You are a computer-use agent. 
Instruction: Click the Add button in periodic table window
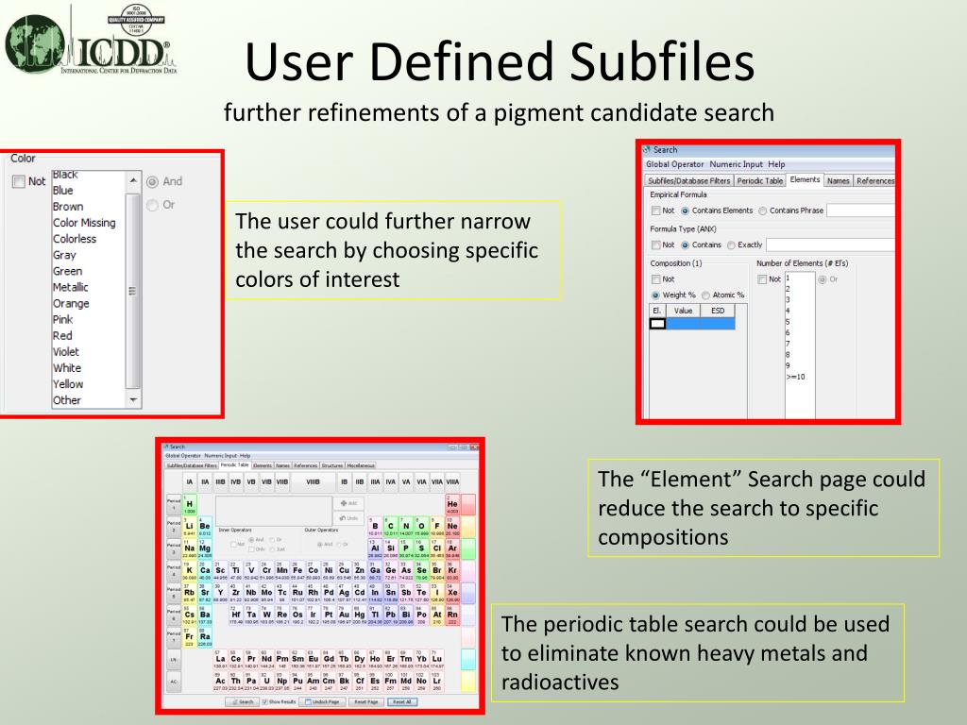pyautogui.click(x=348, y=503)
